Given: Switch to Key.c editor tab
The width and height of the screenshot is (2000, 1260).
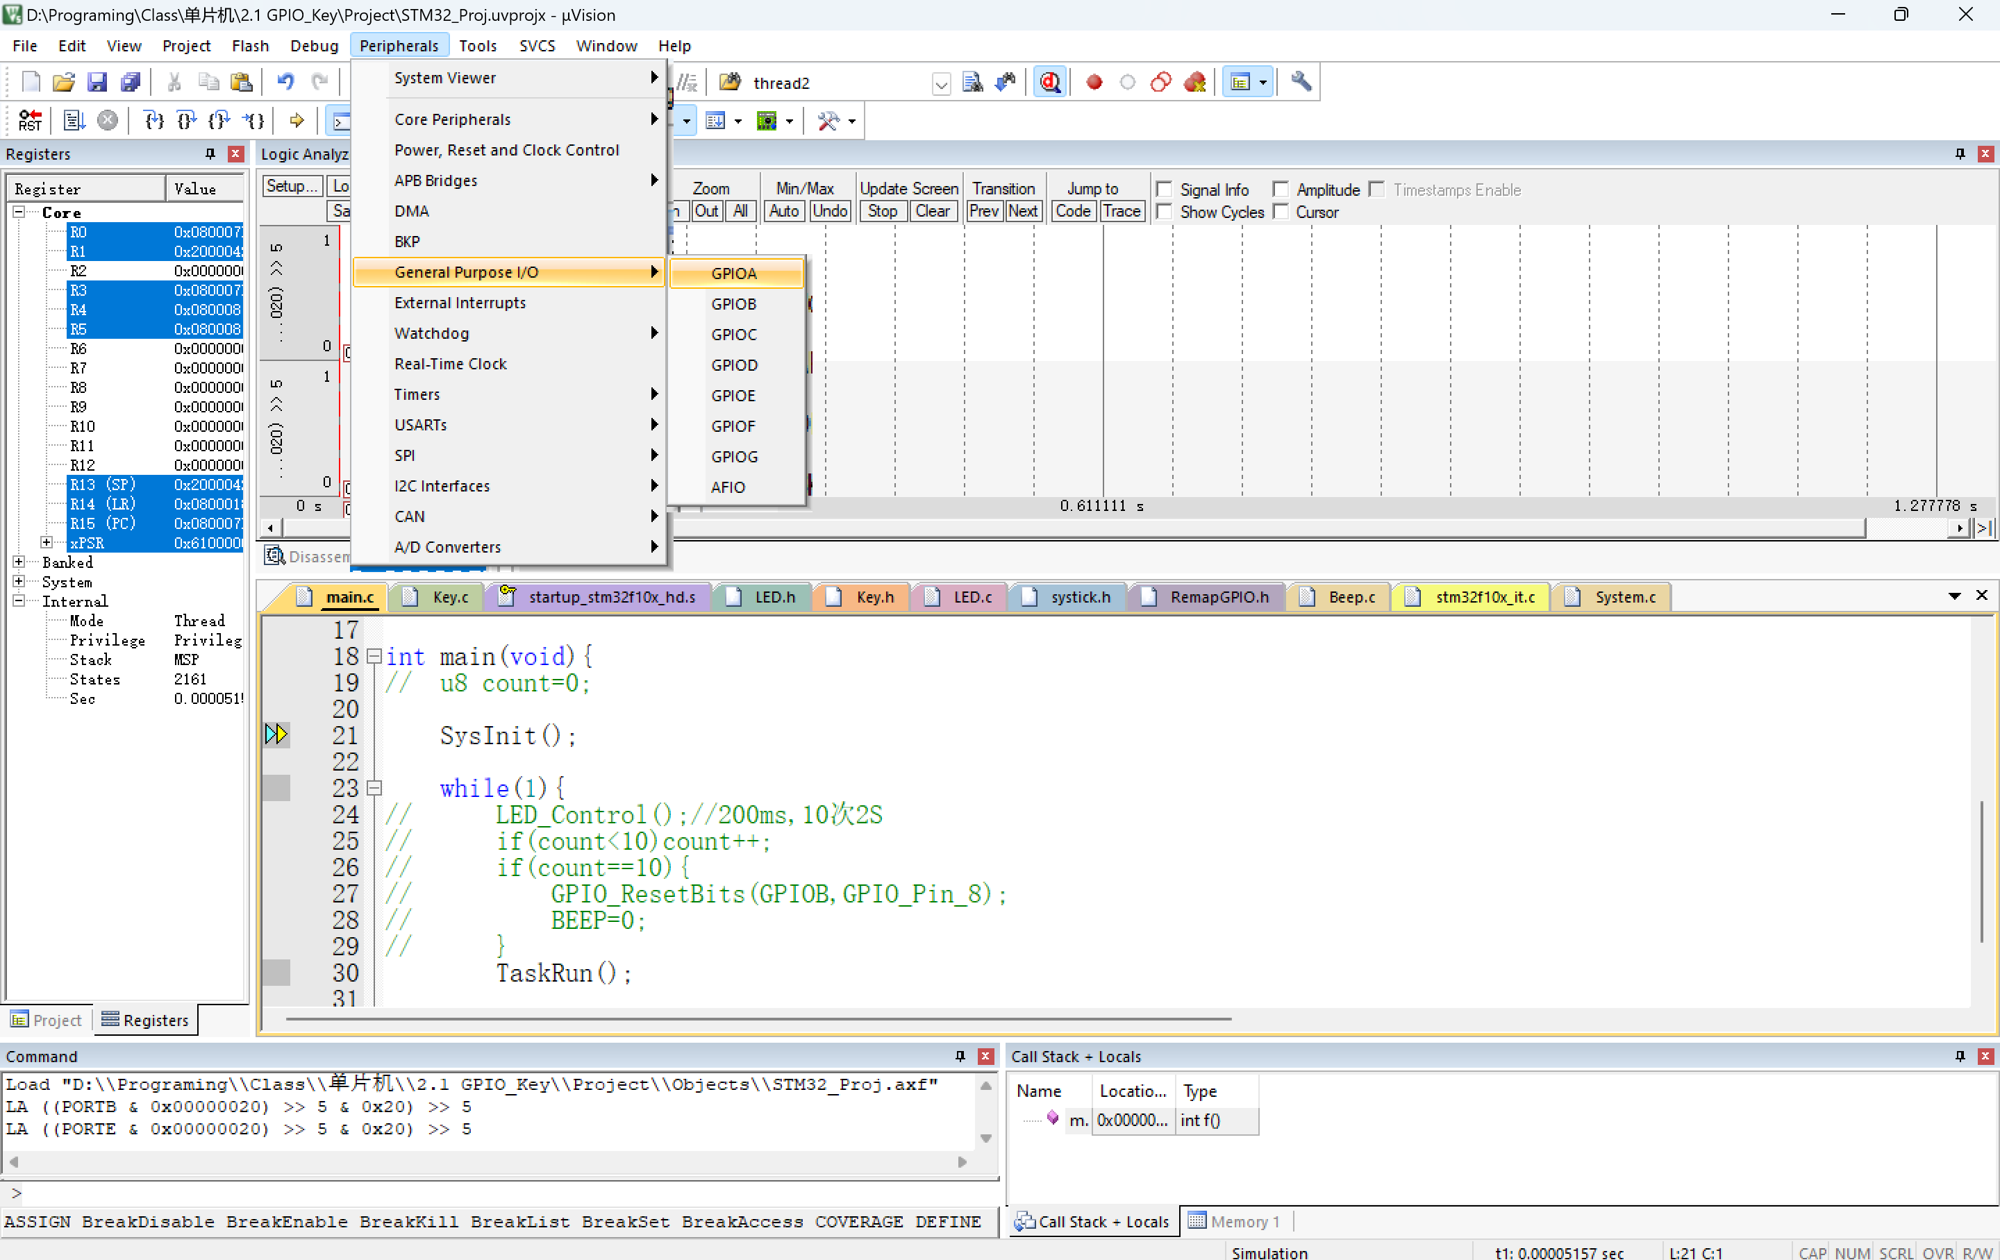Looking at the screenshot, I should [x=436, y=597].
